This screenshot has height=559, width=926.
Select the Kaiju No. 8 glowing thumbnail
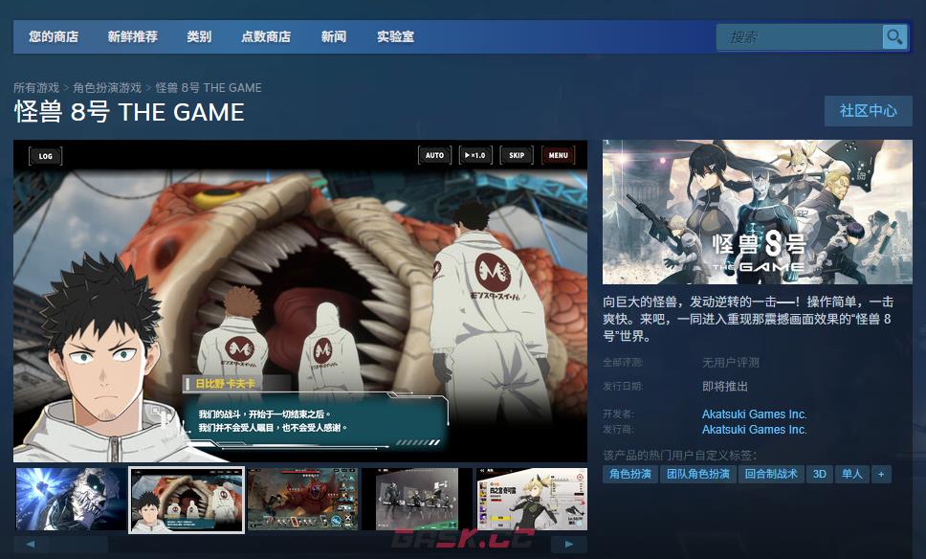(x=72, y=499)
